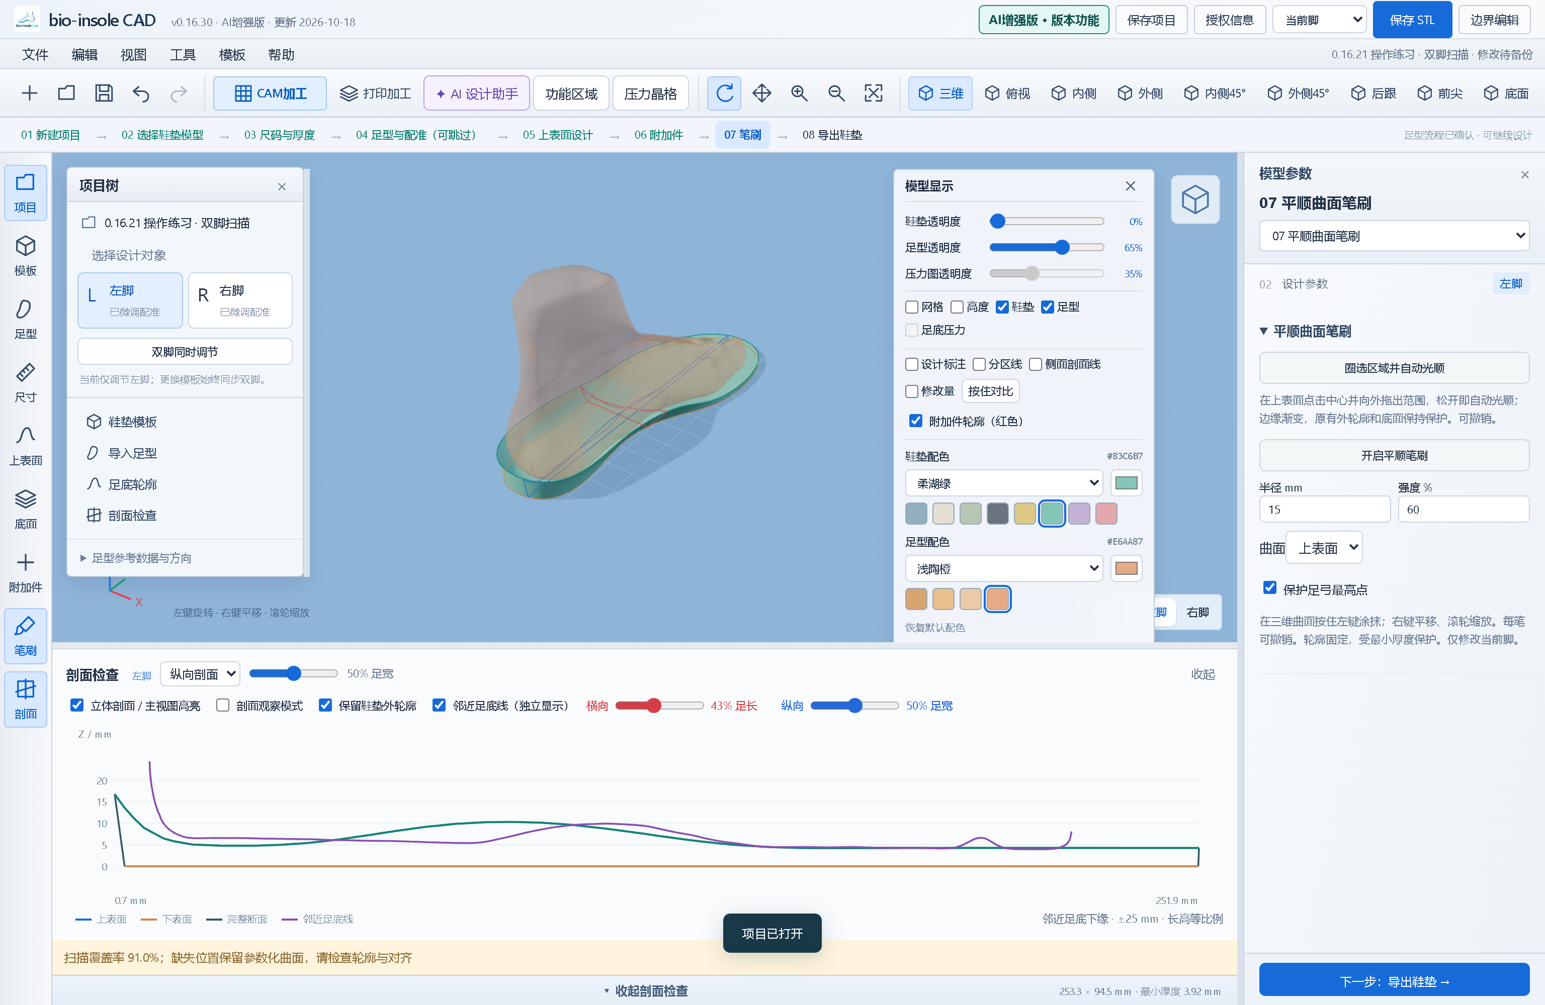Screen dimensions: 1545x1005
Task: Open the 模板 sidebar panel
Action: (x=25, y=256)
